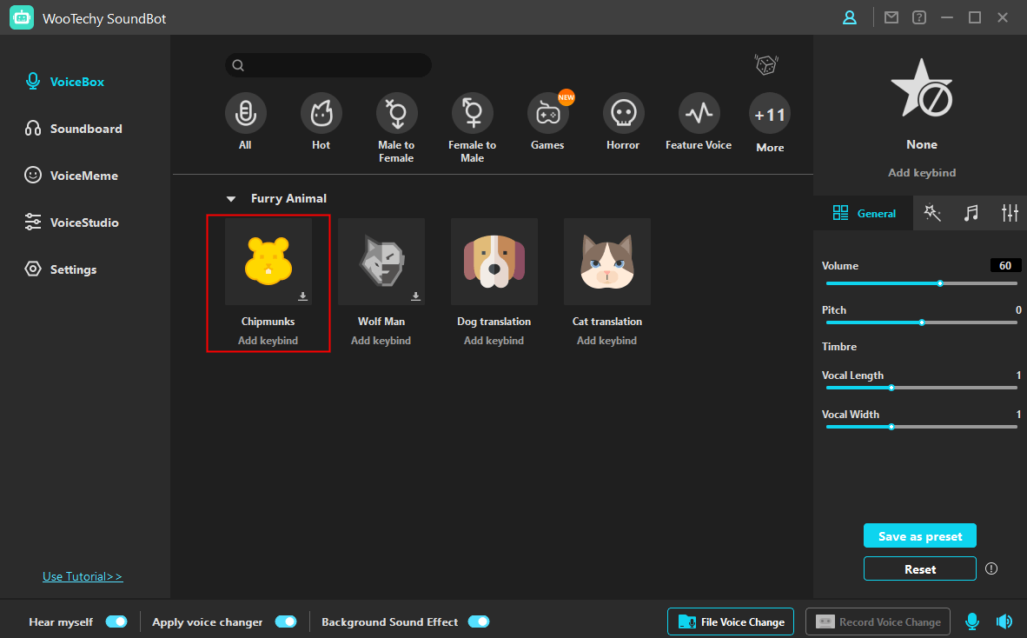Expand More voice categories (+11)
This screenshot has width=1027, height=638.
(x=770, y=115)
